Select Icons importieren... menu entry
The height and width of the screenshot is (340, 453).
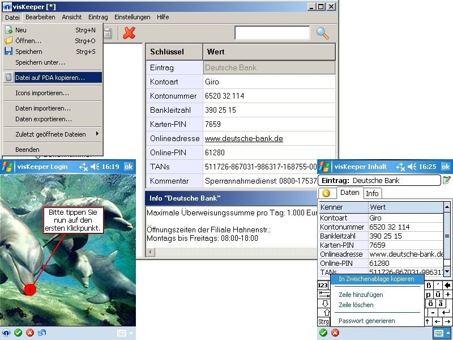click(x=53, y=93)
